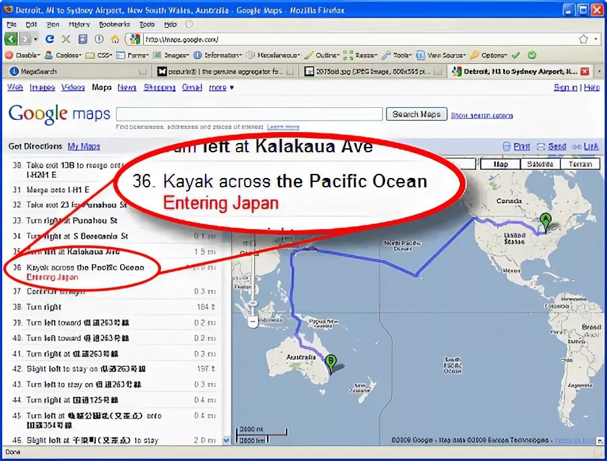Click directions list scroll-down arrow
This screenshot has width=607, height=461.
[227, 440]
